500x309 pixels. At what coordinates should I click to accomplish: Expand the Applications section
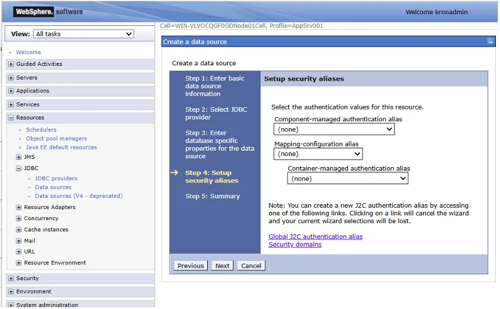click(x=11, y=91)
